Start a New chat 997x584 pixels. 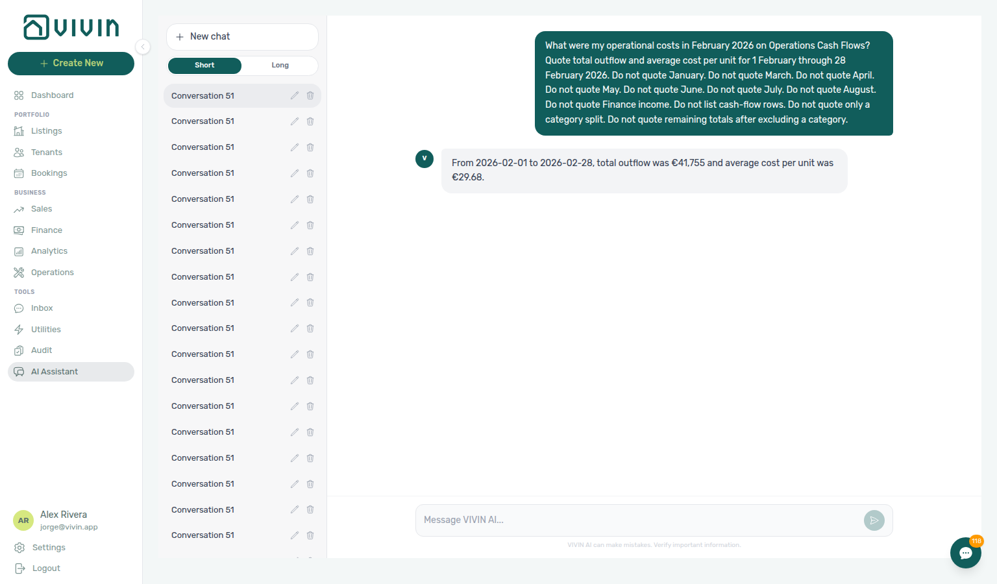pyautogui.click(x=242, y=37)
